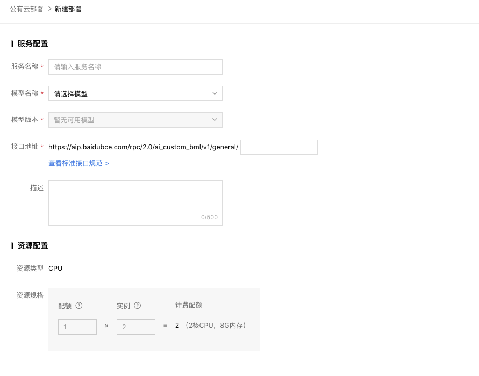Click the help icon beside 实例
Screen dimensions: 479x376
[137, 306]
